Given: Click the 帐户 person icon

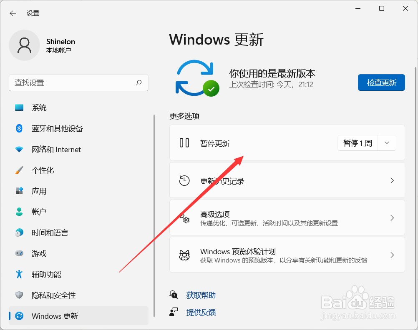Looking at the screenshot, I should click(x=19, y=212).
